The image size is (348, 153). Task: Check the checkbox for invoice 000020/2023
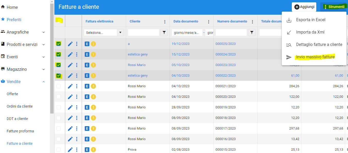pyautogui.click(x=59, y=97)
